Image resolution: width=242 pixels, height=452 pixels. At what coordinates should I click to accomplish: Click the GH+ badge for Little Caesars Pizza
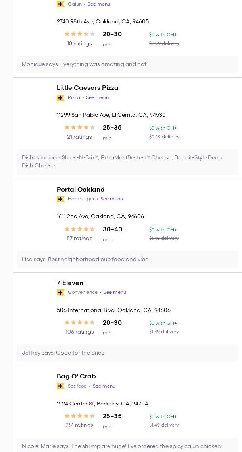pyautogui.click(x=61, y=97)
